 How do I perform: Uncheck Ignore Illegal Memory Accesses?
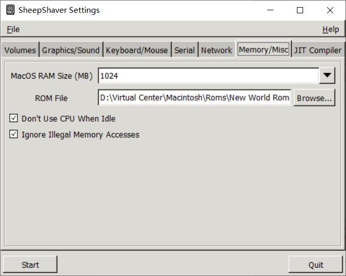[14, 135]
